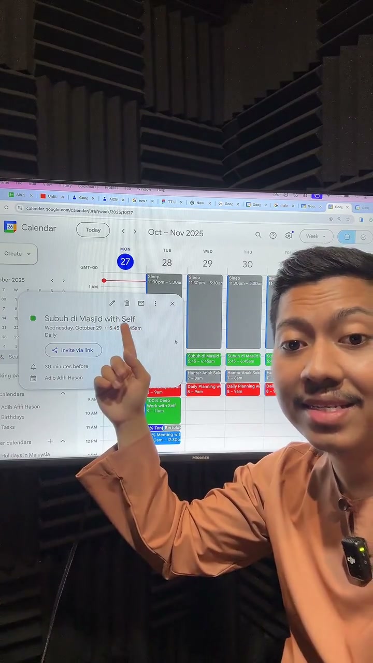
Task: Toggle the Adib Afifi Hasan calendar
Action: click(20, 407)
